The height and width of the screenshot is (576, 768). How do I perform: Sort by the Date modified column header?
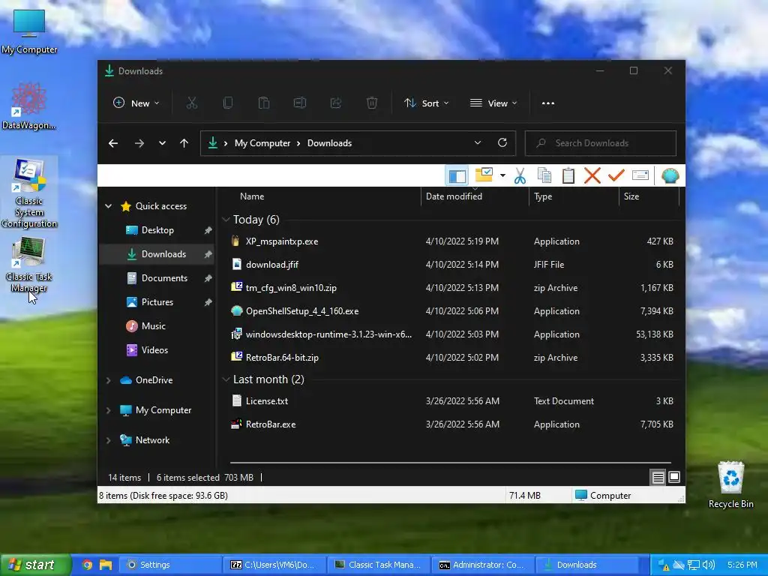click(474, 196)
